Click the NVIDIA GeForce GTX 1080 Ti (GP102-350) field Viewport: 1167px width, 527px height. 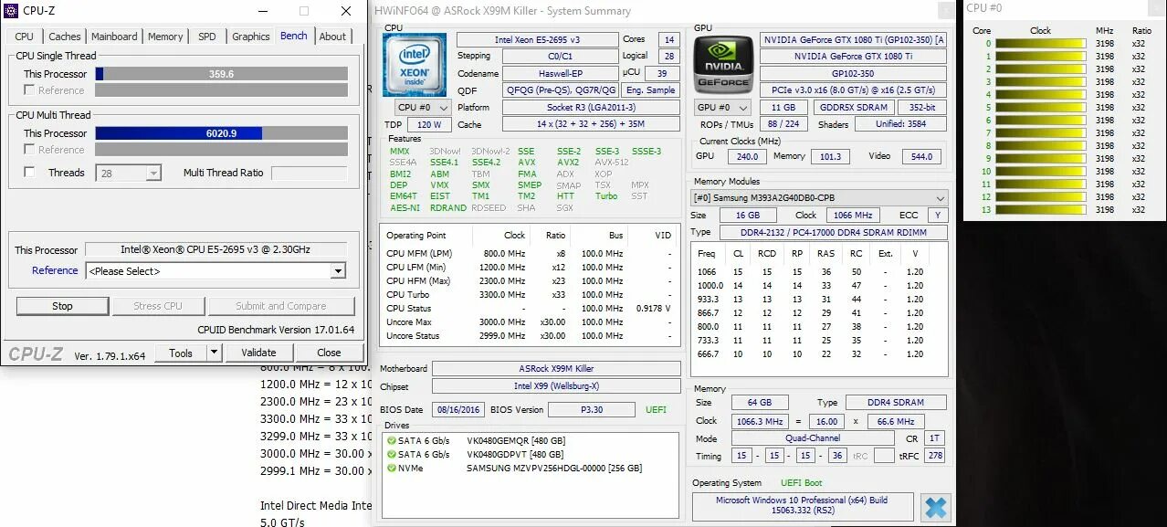point(853,40)
